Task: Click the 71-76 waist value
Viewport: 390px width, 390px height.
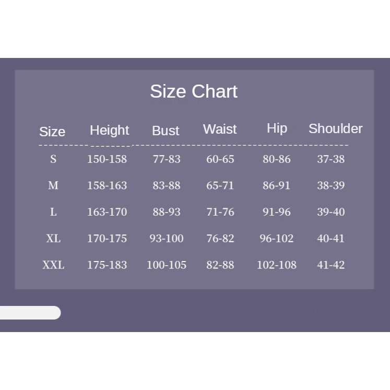Action: pyautogui.click(x=220, y=212)
